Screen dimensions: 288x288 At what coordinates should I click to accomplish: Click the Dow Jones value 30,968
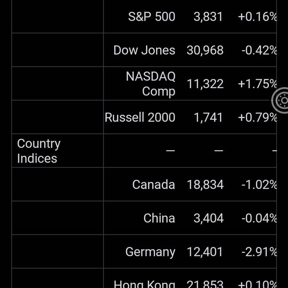pyautogui.click(x=205, y=50)
